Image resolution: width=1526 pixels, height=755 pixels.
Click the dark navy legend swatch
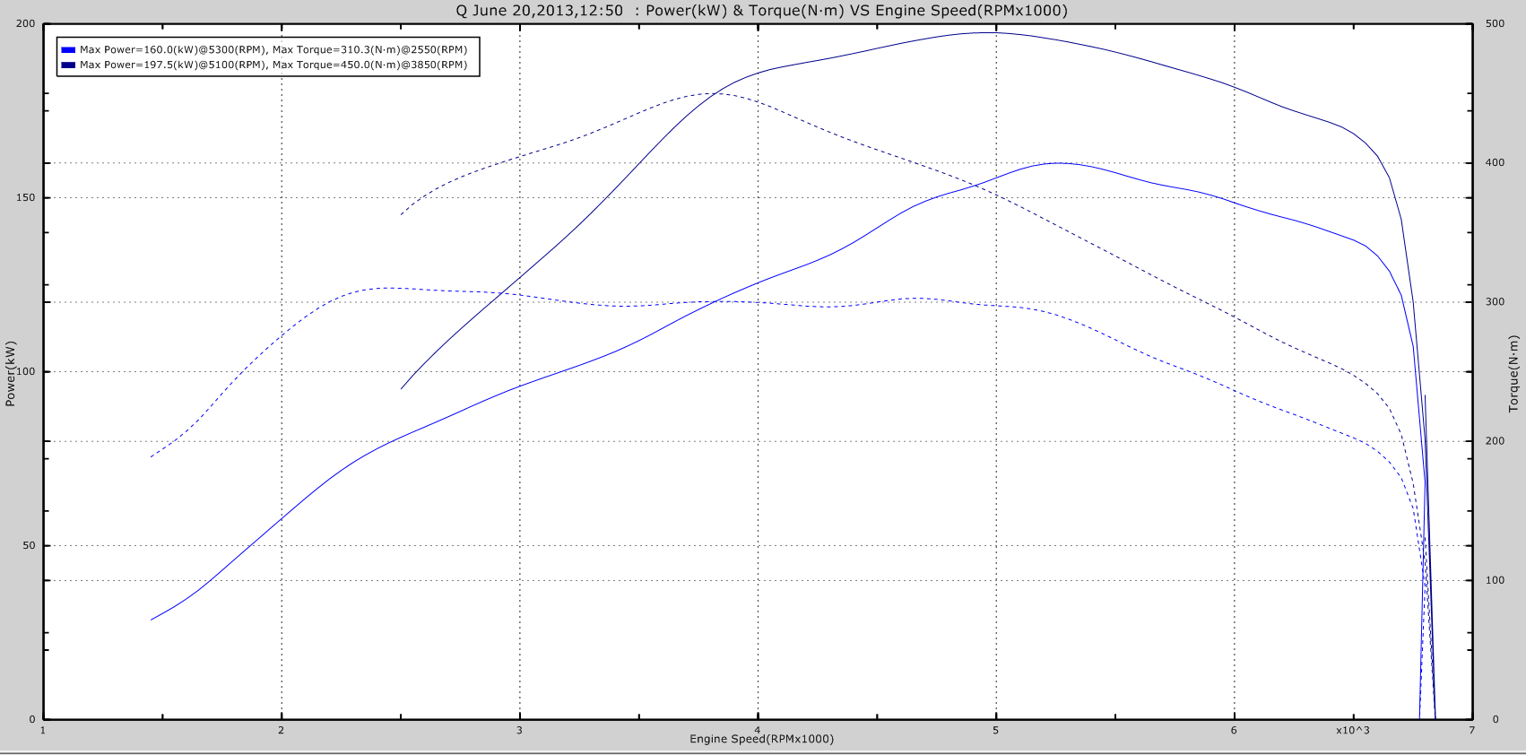coord(68,65)
